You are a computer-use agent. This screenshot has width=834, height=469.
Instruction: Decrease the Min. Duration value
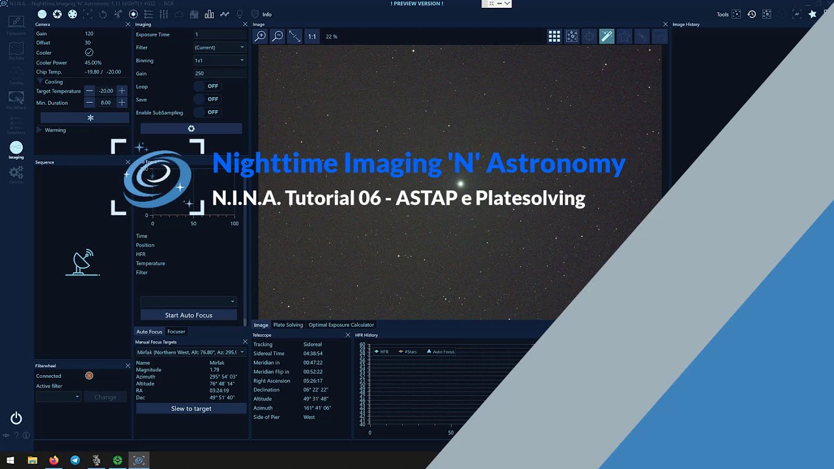click(x=89, y=103)
